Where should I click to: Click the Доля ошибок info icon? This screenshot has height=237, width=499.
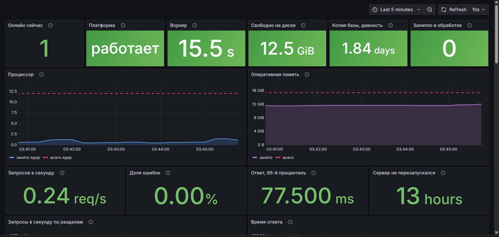tap(168, 173)
